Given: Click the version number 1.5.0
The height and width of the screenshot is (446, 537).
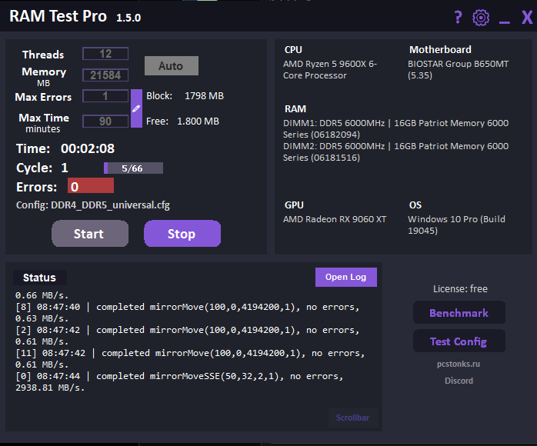Looking at the screenshot, I should click(128, 18).
